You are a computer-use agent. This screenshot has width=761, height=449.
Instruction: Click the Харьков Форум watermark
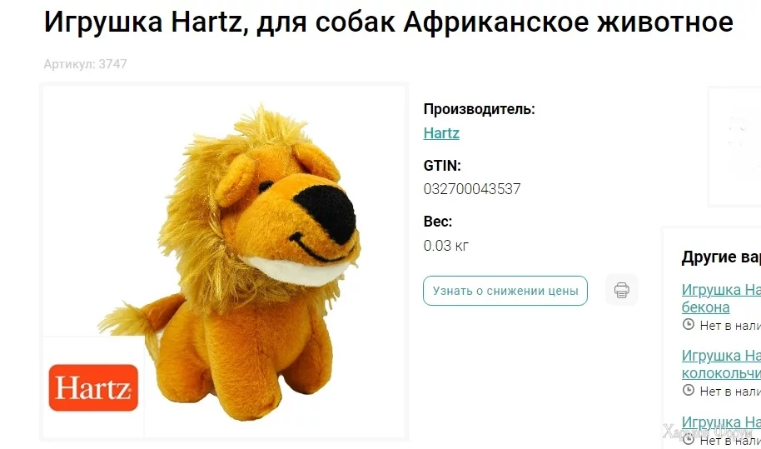[x=708, y=432]
